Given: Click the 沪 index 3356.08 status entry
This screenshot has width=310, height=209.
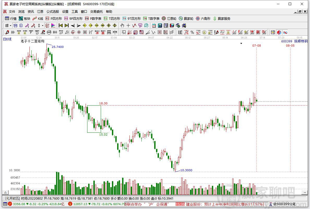Looking at the screenshot, I should tap(36, 204).
